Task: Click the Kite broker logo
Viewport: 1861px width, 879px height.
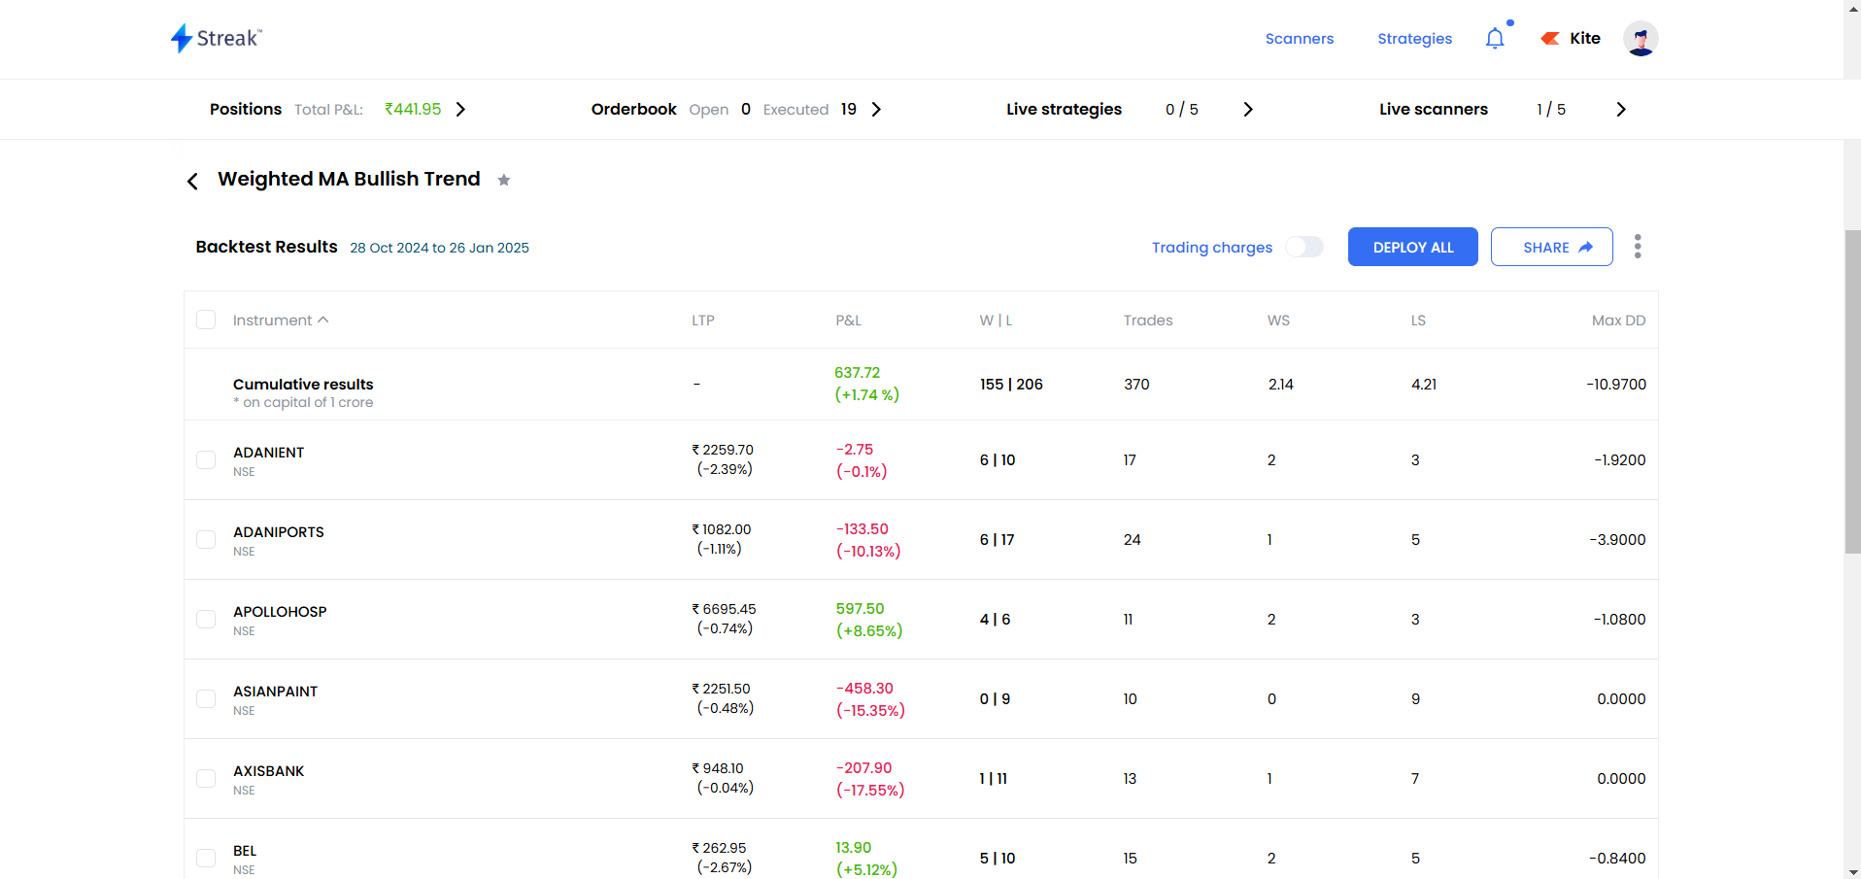Action: [x=1571, y=38]
